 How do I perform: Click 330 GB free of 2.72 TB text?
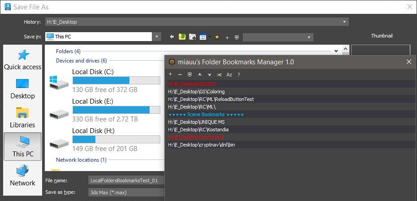tap(105, 119)
